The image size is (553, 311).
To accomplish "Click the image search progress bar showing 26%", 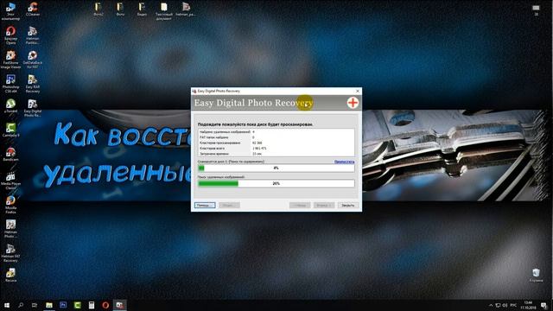I will [x=276, y=183].
